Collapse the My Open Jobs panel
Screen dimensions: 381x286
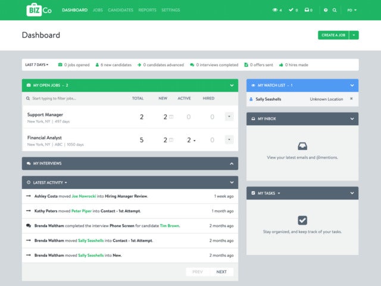232,85
